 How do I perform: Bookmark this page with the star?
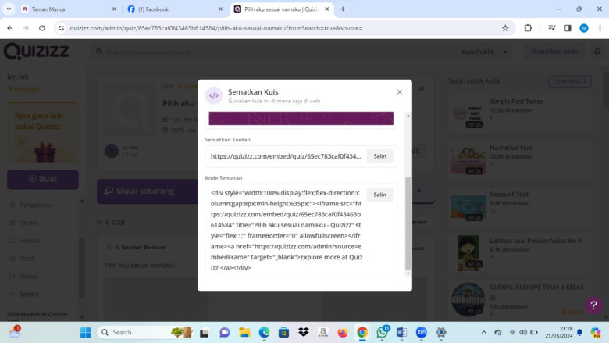[505, 28]
